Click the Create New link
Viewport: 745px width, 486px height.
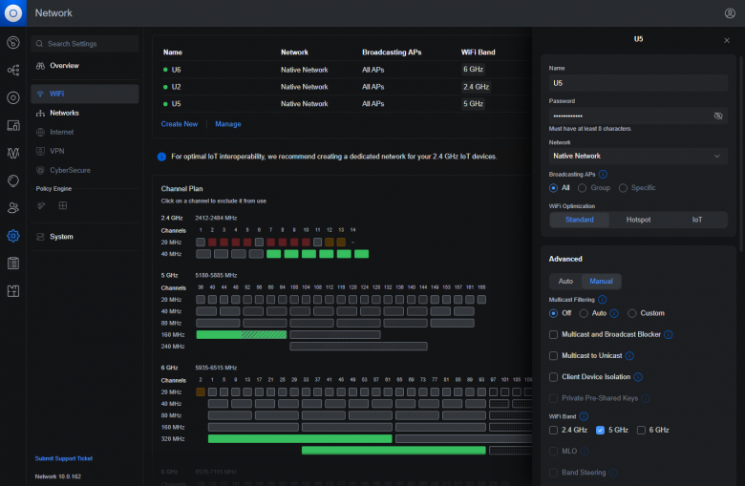pyautogui.click(x=180, y=124)
